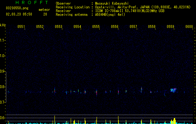Image resolution: width=196 pixels, height=124 pixels.
Task: Click the 0558 time marker
Action: [x=152, y=27]
